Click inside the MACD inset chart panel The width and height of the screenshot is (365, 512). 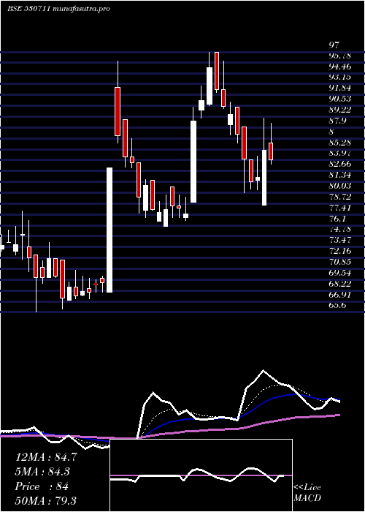click(x=201, y=475)
